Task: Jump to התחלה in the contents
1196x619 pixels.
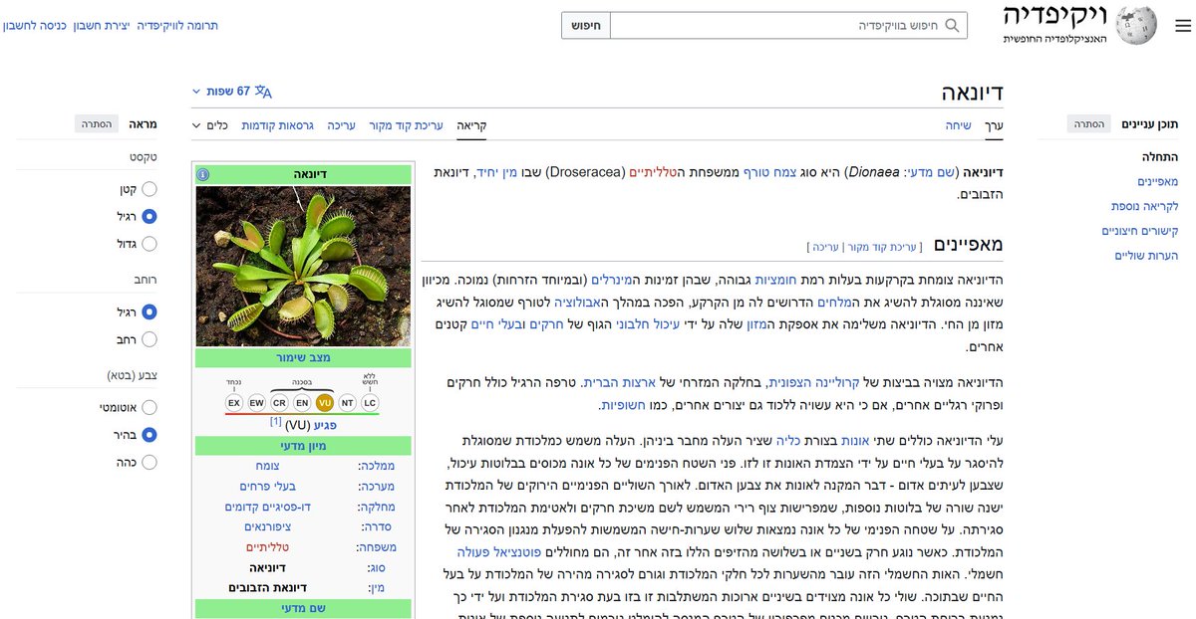Action: [x=1160, y=156]
